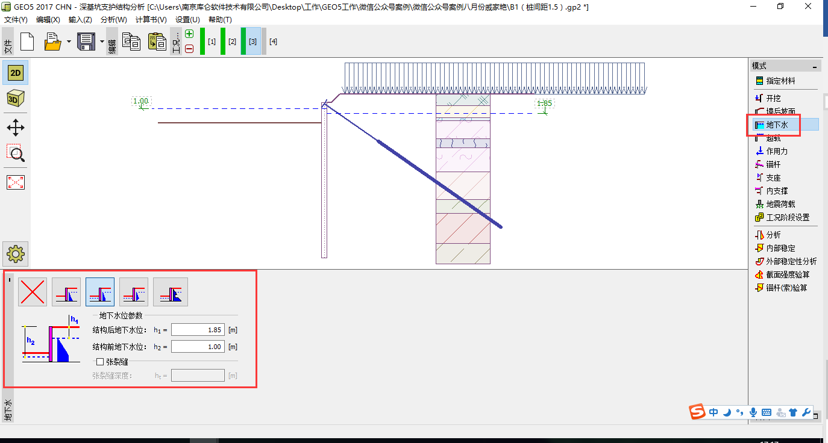Copy data with the copy-documents toolbar icon
The height and width of the screenshot is (443, 828).
point(131,42)
